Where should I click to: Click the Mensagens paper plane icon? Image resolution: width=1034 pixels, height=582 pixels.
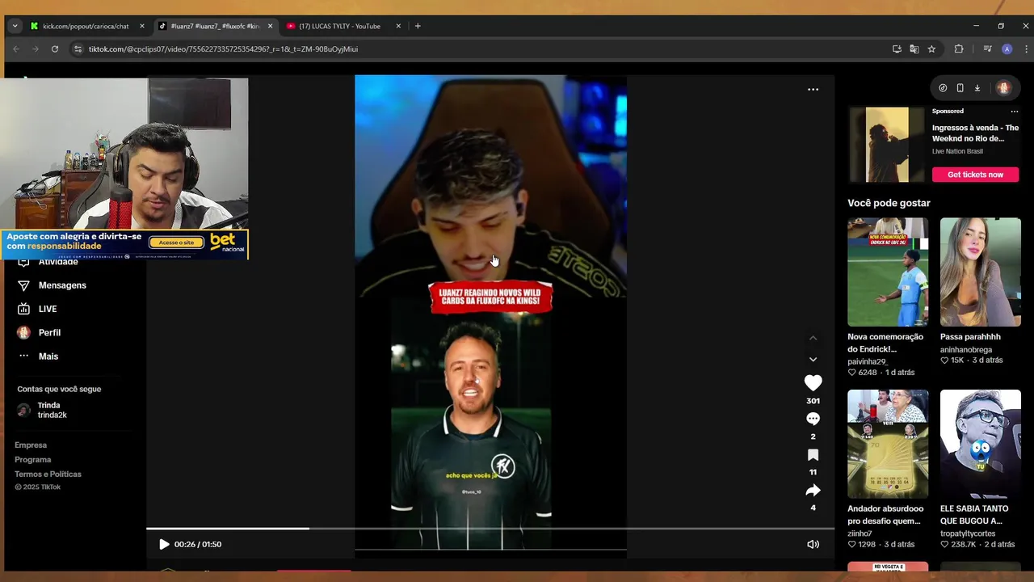point(23,285)
